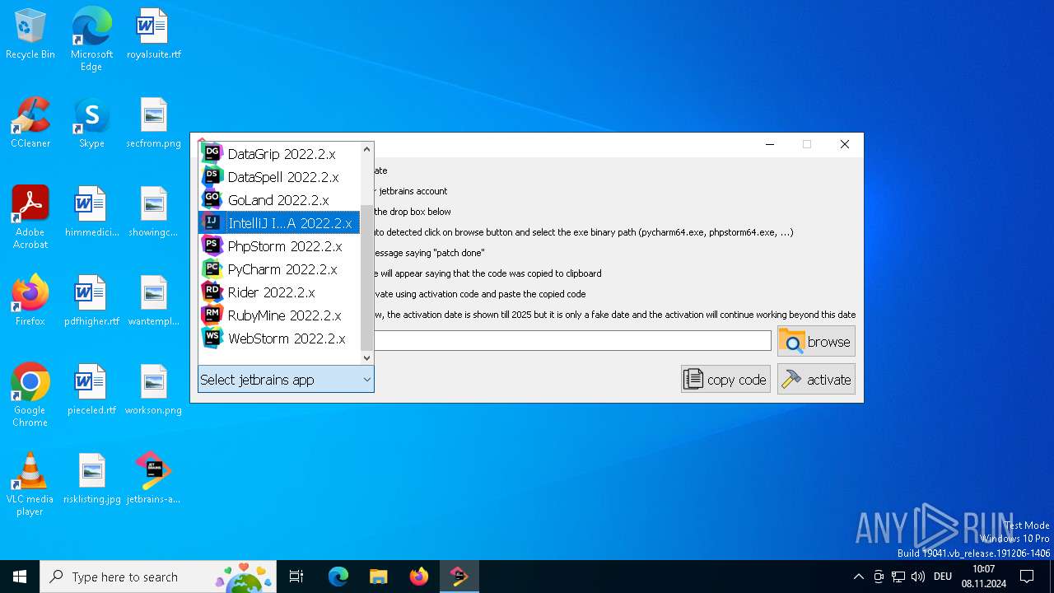Select royalsuite.rtf desktop file
Viewport: 1054px width, 593px height.
pyautogui.click(x=153, y=35)
